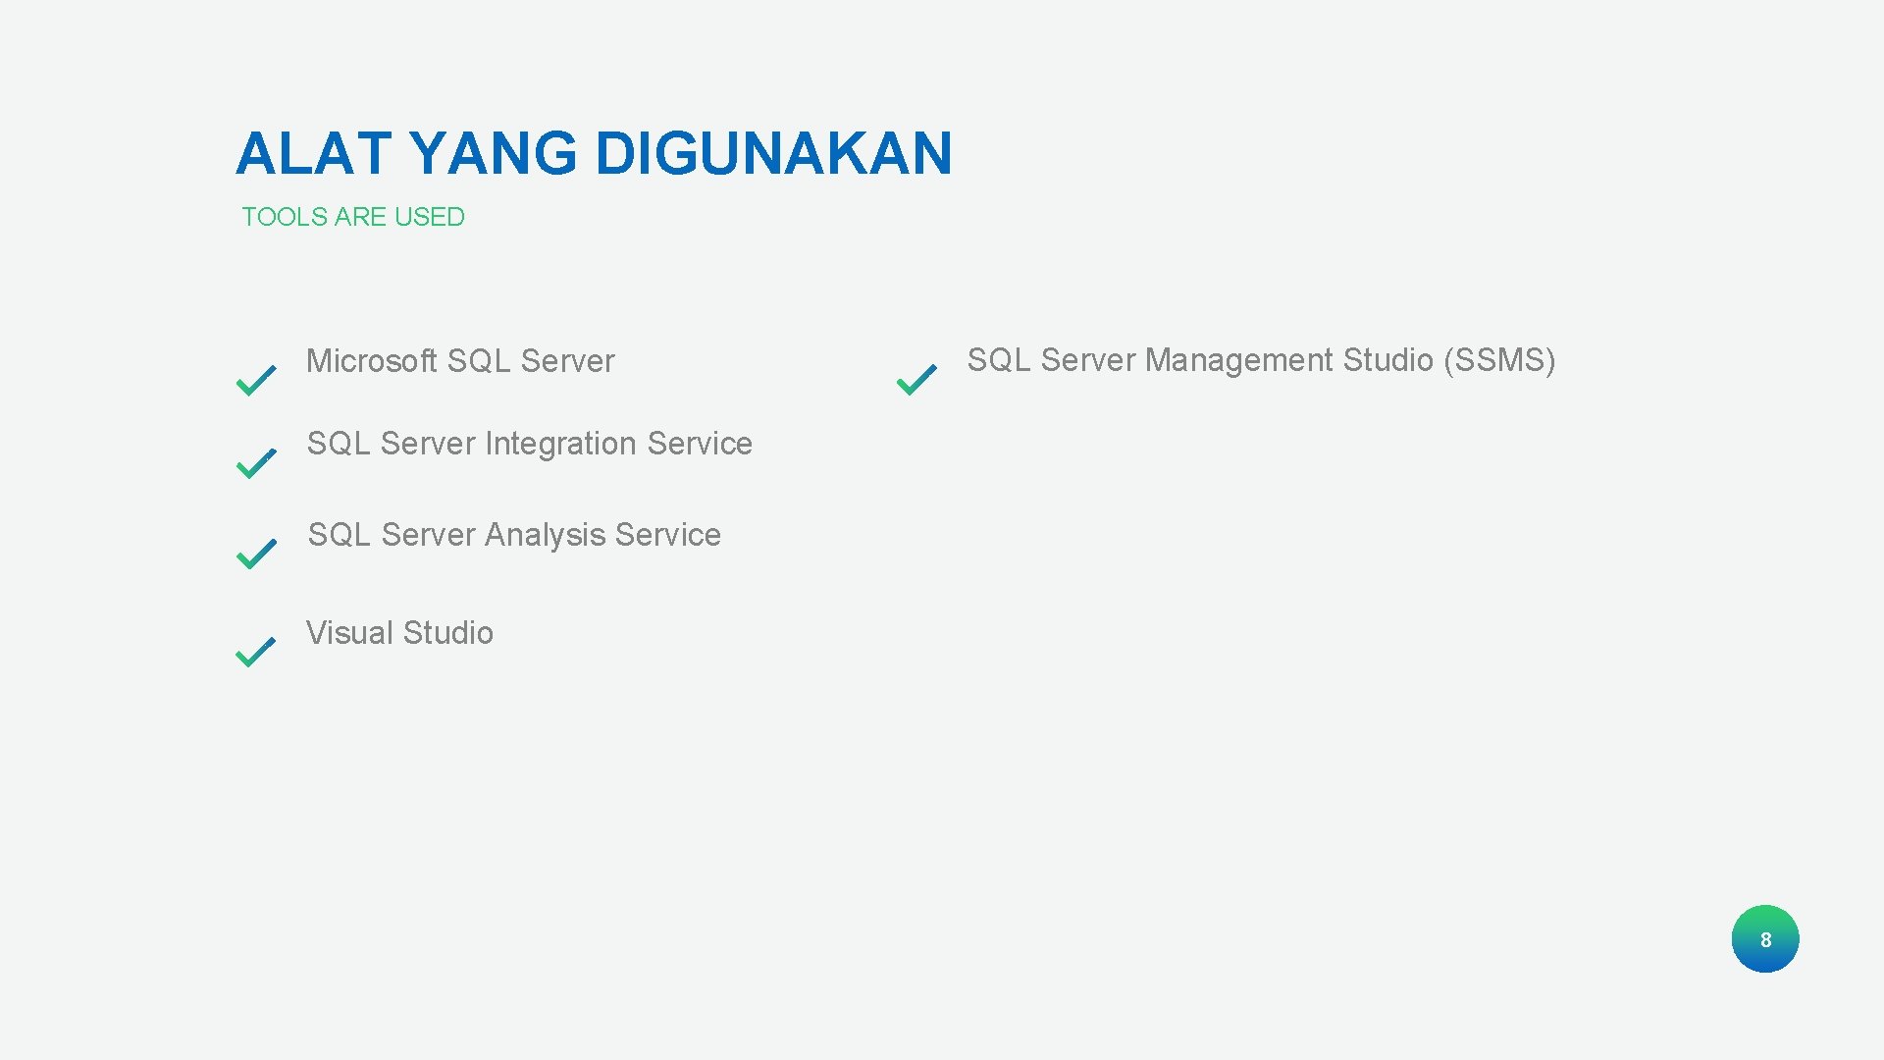This screenshot has height=1060, width=1884.
Task: Select the checkmark icon next to Visual Studio
Action: tap(255, 651)
